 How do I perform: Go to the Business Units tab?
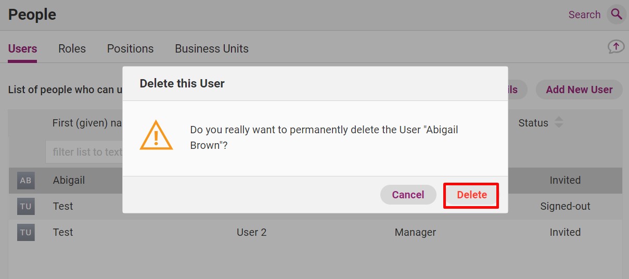click(212, 49)
